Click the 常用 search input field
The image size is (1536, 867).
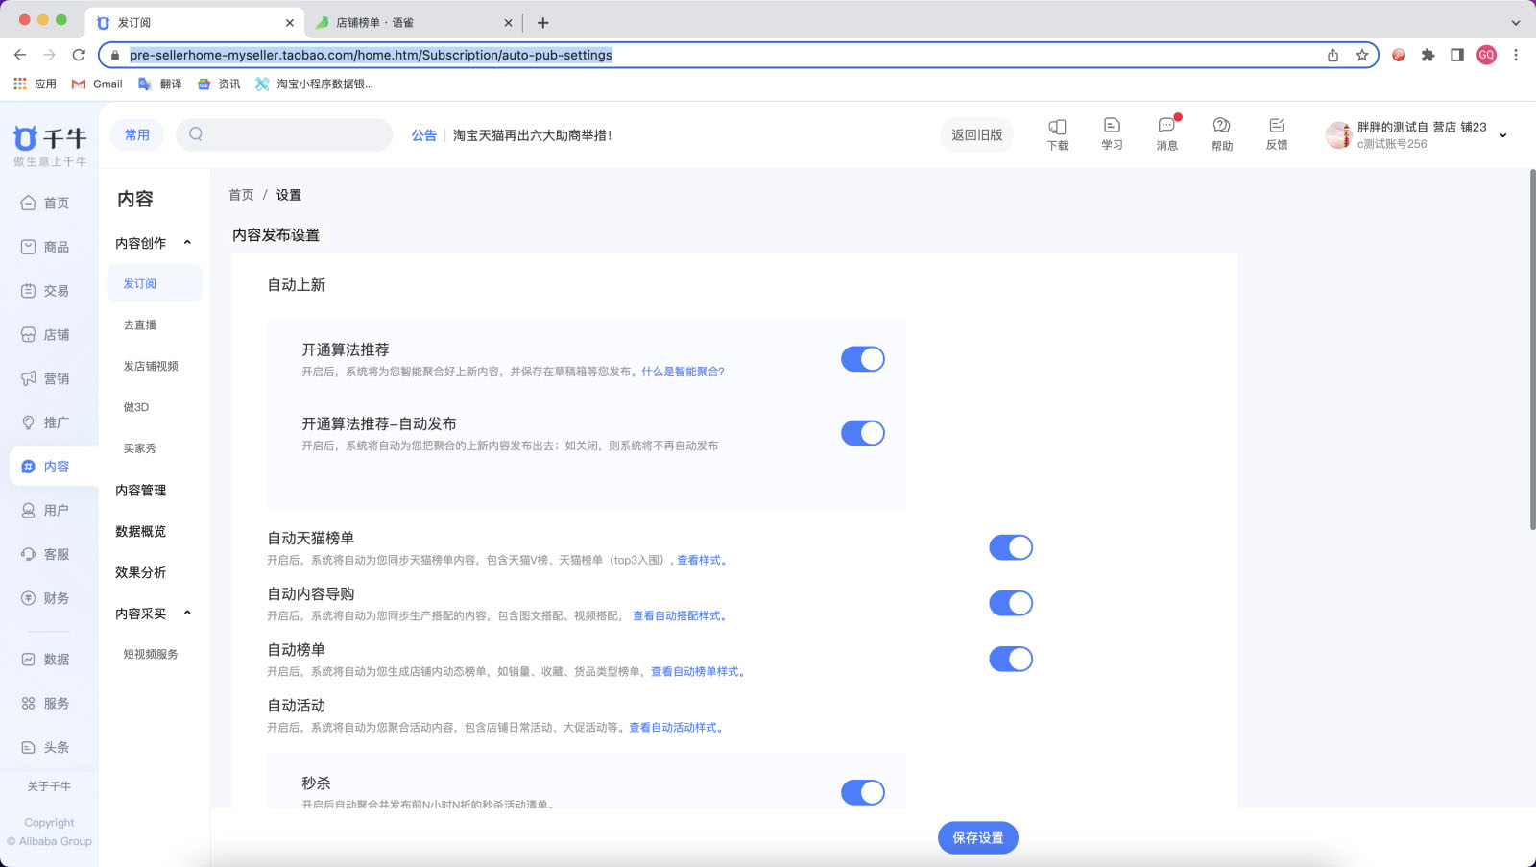(284, 134)
